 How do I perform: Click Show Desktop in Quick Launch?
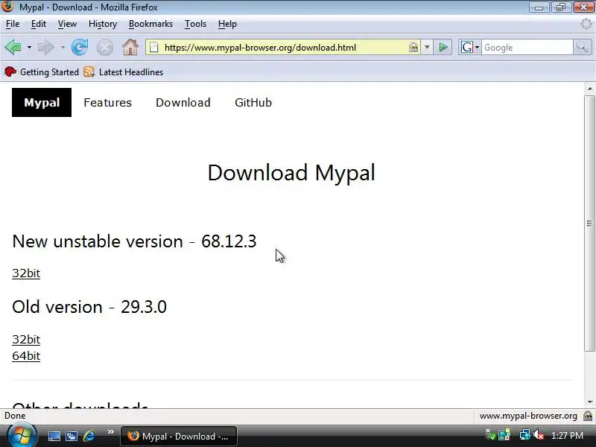pos(54,436)
